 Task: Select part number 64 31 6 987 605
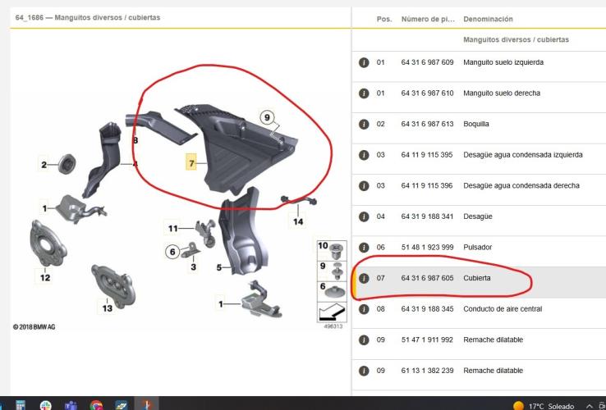point(427,278)
